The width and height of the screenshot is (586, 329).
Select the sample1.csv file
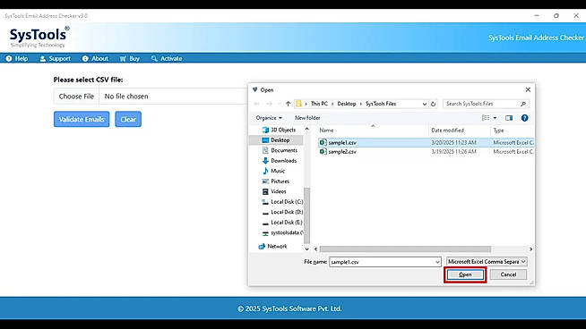426,142
